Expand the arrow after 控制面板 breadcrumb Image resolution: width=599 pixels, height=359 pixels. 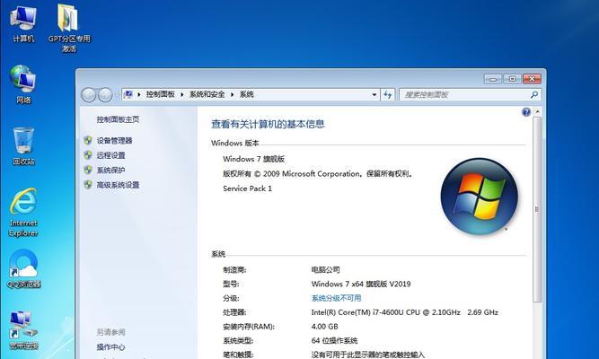coord(182,94)
